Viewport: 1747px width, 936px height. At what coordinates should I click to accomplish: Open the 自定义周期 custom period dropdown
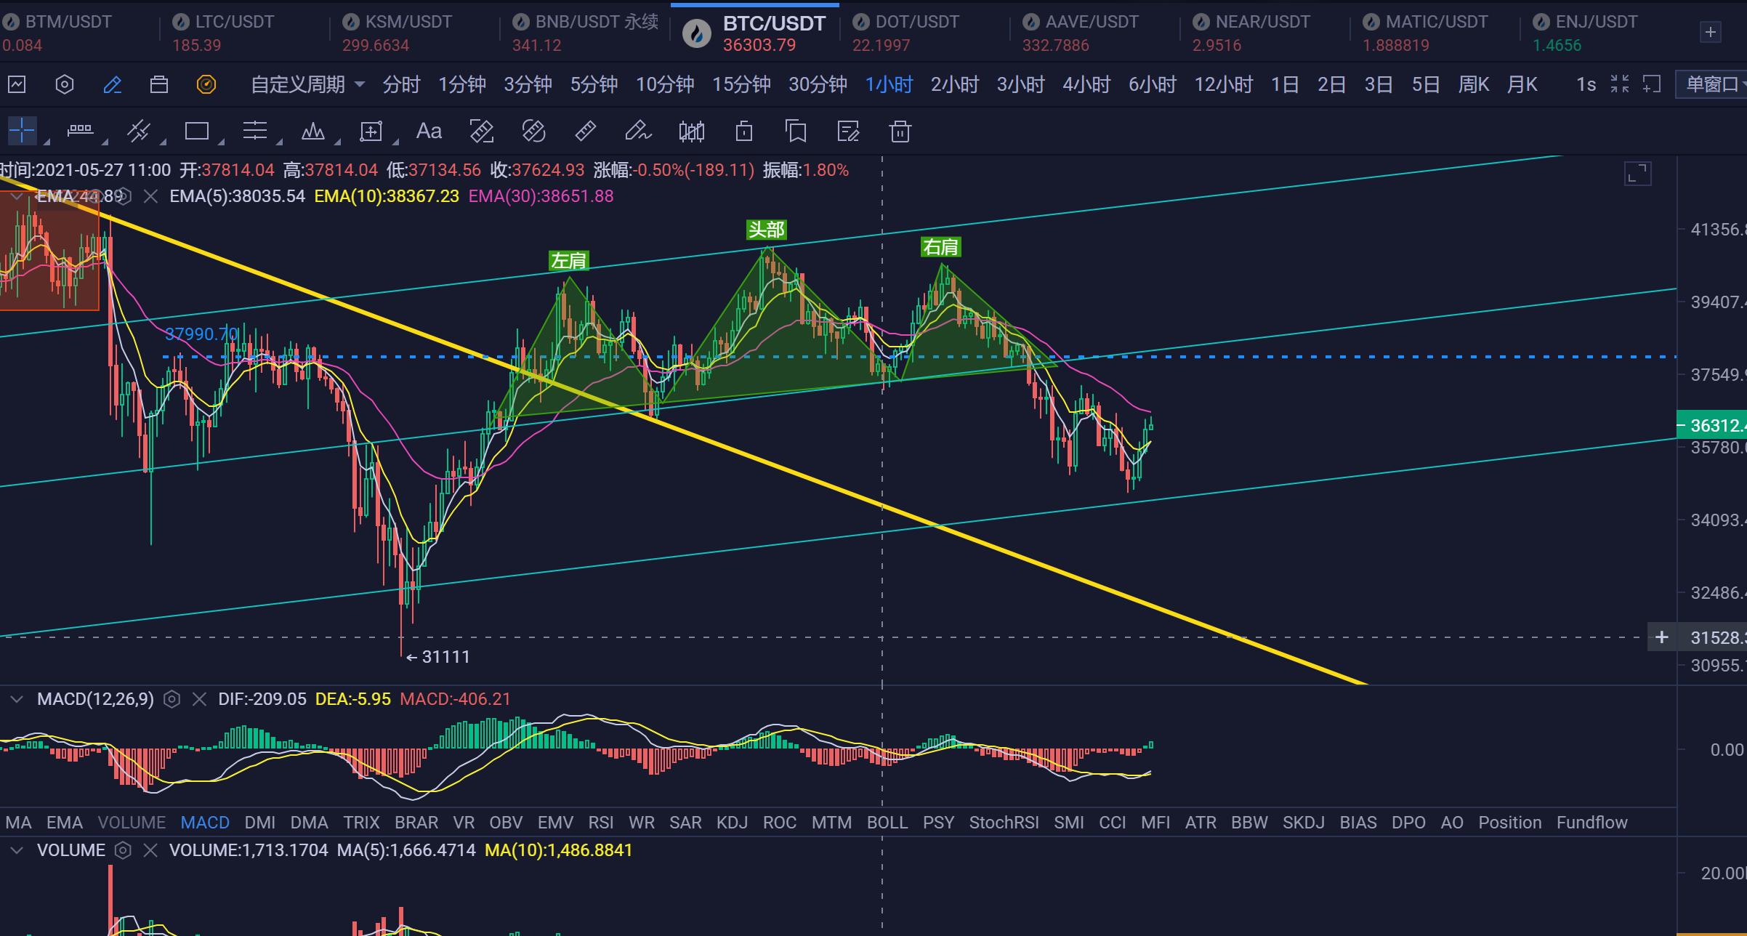coord(307,85)
